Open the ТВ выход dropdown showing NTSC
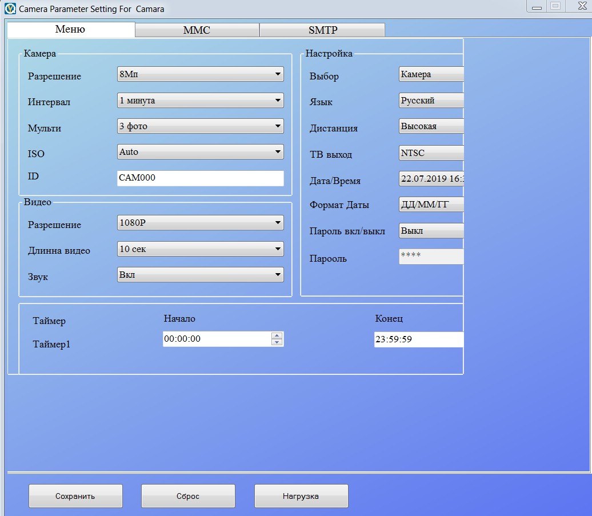592x516 pixels. (431, 153)
